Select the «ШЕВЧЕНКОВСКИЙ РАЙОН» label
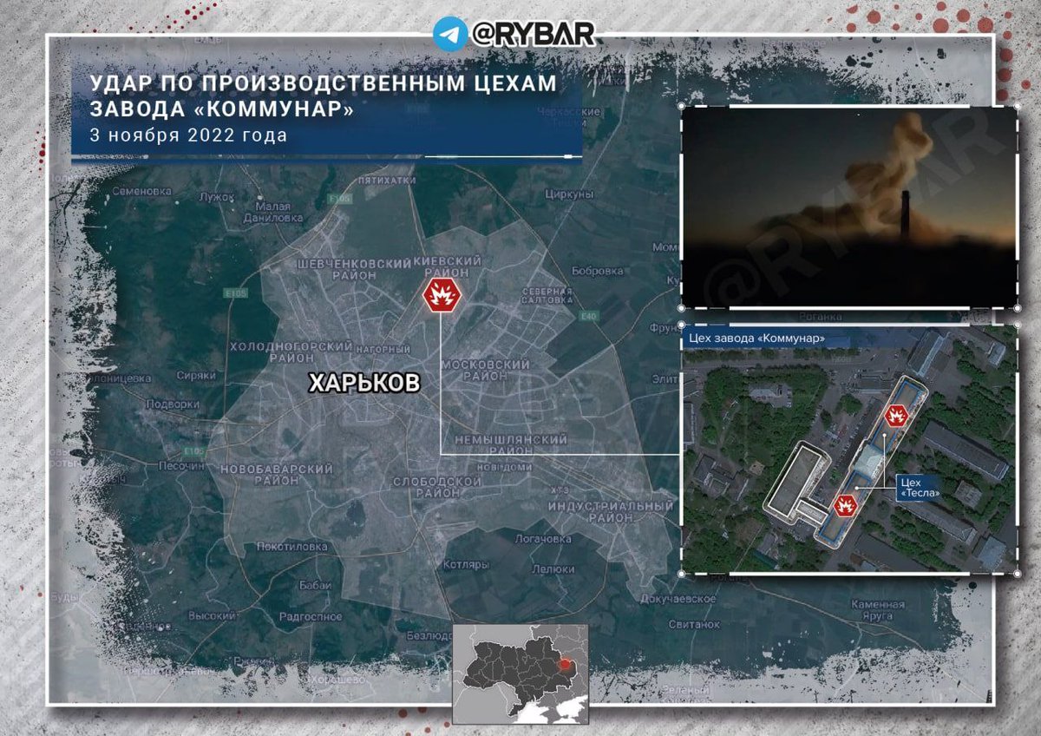1041x736 pixels. pyautogui.click(x=353, y=268)
